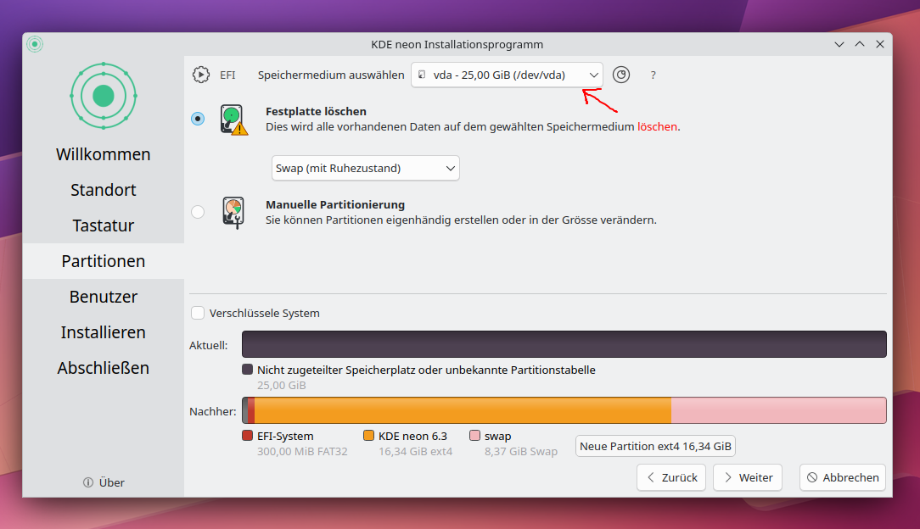The height and width of the screenshot is (529, 920).
Task: Click the KDE neon logo in sidebar
Action: (104, 96)
